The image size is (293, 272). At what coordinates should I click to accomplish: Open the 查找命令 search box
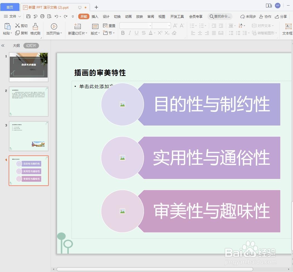pos(220,16)
